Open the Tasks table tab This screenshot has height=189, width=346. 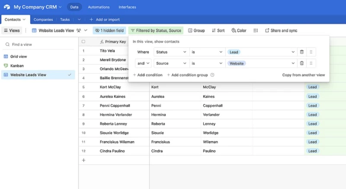click(x=65, y=19)
